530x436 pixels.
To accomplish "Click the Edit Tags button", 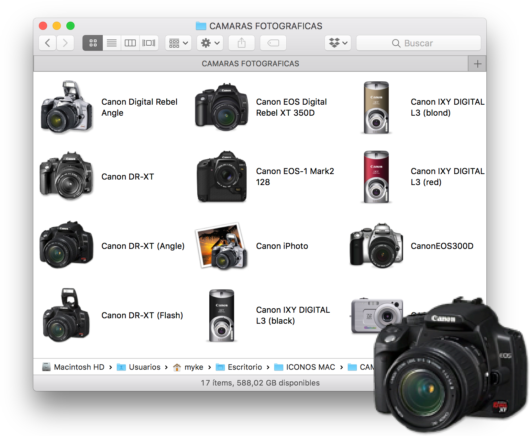I will (273, 43).
